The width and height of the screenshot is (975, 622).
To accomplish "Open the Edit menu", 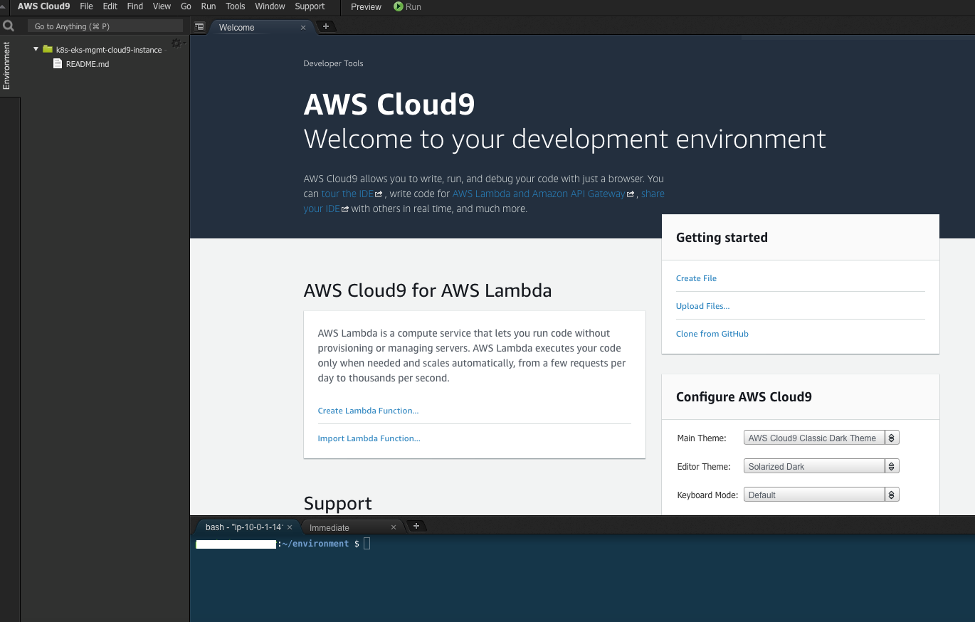I will [x=110, y=6].
